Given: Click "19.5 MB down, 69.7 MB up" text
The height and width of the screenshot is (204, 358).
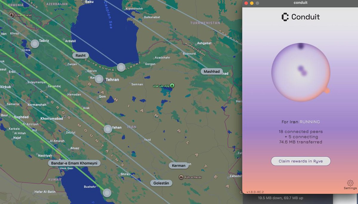Looking at the screenshot, I should pyautogui.click(x=281, y=198).
